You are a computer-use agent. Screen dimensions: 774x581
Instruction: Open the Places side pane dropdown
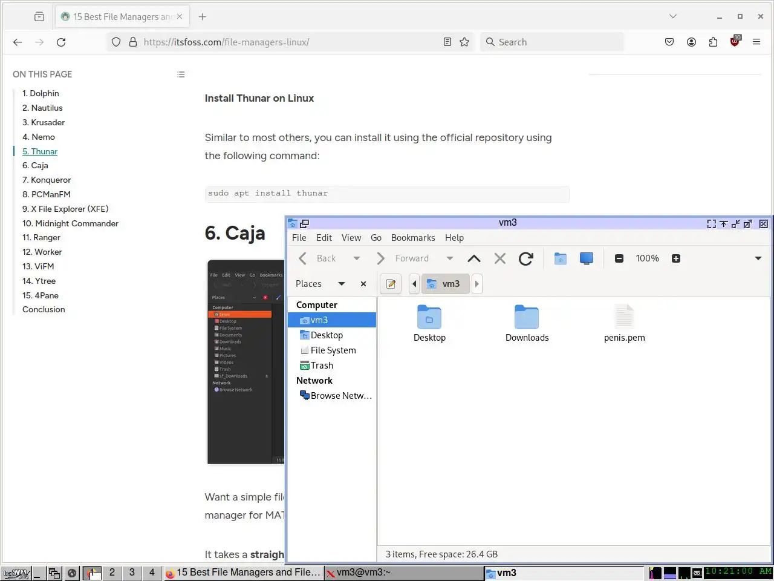click(342, 284)
